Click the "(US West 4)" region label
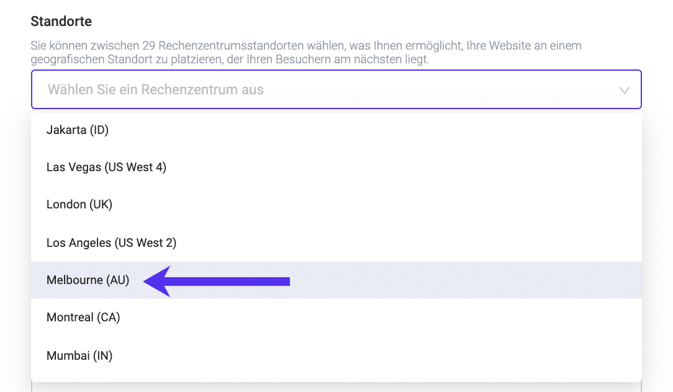 [135, 167]
